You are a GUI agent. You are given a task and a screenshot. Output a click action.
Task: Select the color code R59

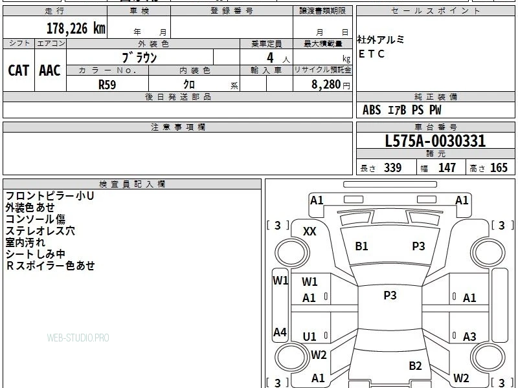tap(107, 85)
